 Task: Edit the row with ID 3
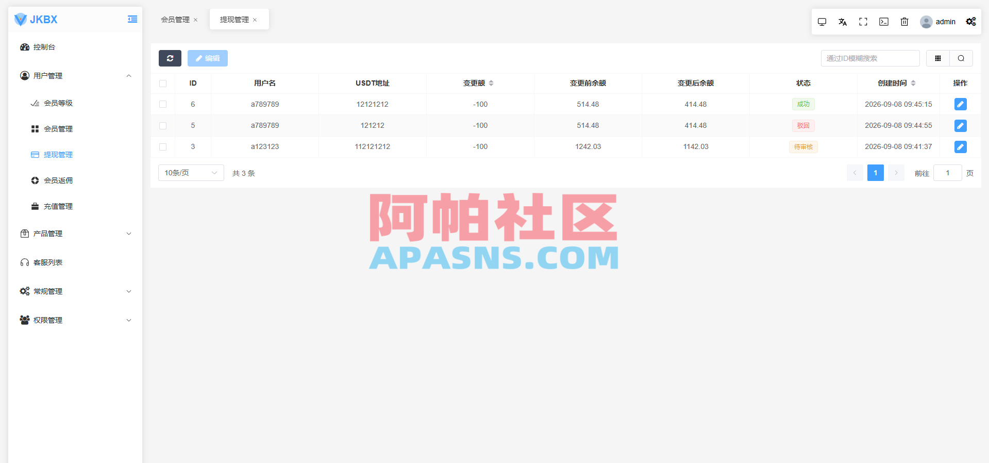[x=961, y=147]
